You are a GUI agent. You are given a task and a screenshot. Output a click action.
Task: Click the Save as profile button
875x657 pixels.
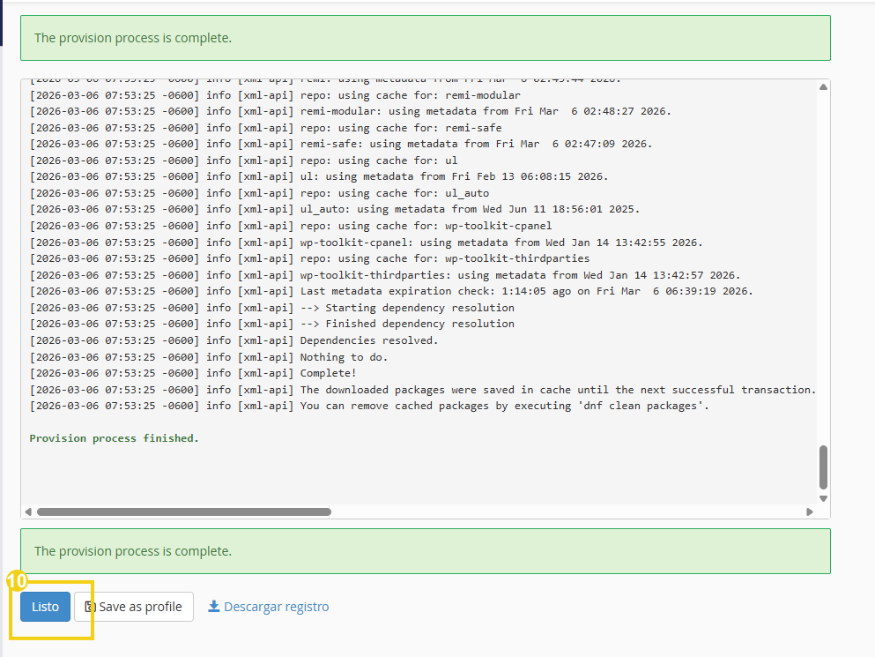(x=133, y=606)
